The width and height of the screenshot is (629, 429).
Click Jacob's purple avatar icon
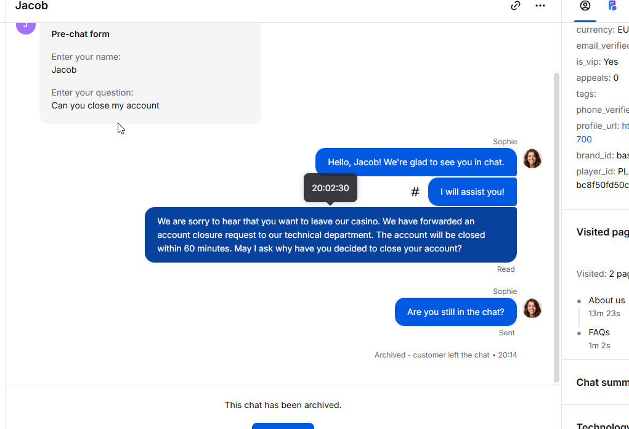pos(26,27)
